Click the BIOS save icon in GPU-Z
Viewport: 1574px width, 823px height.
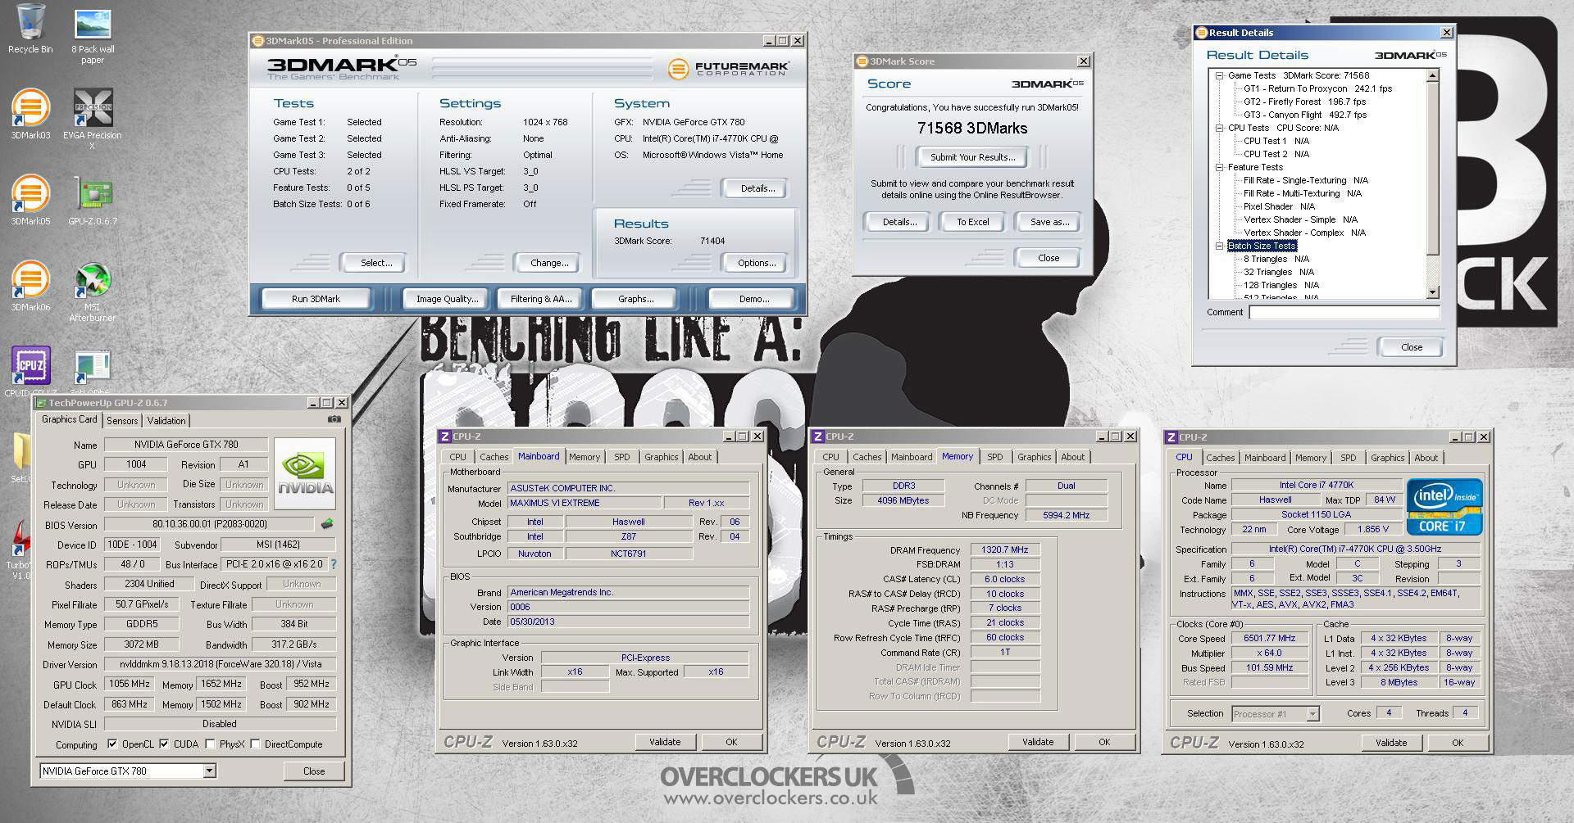326,523
